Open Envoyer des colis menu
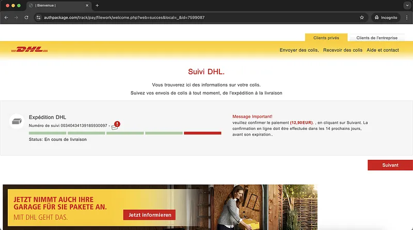 pyautogui.click(x=299, y=50)
